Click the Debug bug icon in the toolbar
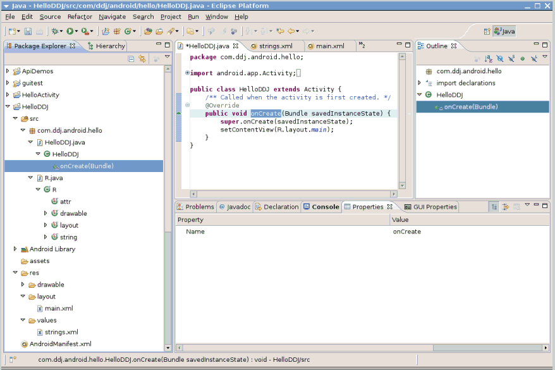 click(56, 31)
